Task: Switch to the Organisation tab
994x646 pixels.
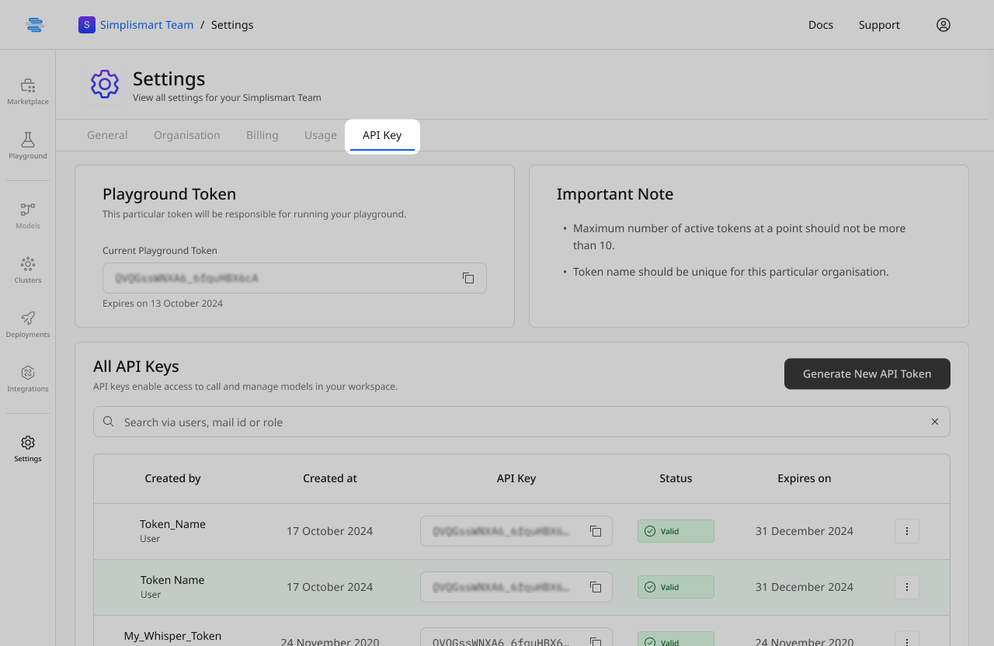Action: (x=187, y=135)
